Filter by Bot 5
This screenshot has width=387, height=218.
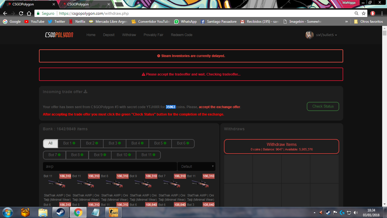(160, 143)
